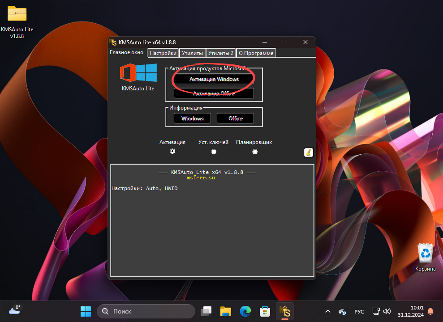Select the Уст. ключей radio button

pyautogui.click(x=214, y=152)
